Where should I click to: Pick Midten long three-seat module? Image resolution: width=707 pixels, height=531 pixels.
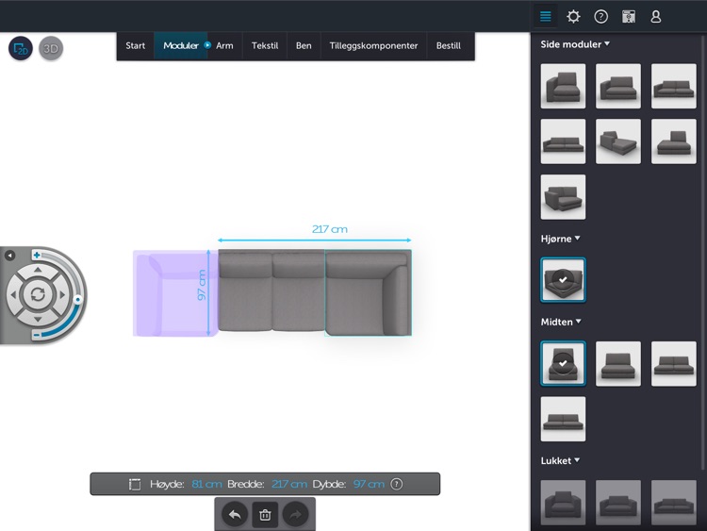click(563, 419)
